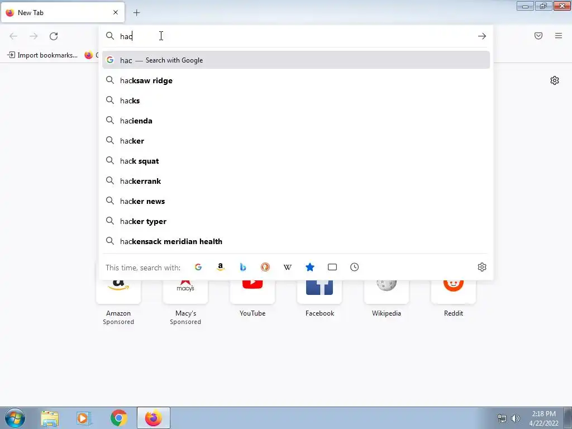Select the New Tab tab

click(63, 12)
